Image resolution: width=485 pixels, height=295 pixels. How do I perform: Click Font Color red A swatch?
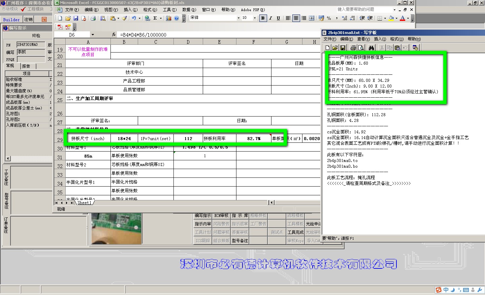pos(402,18)
